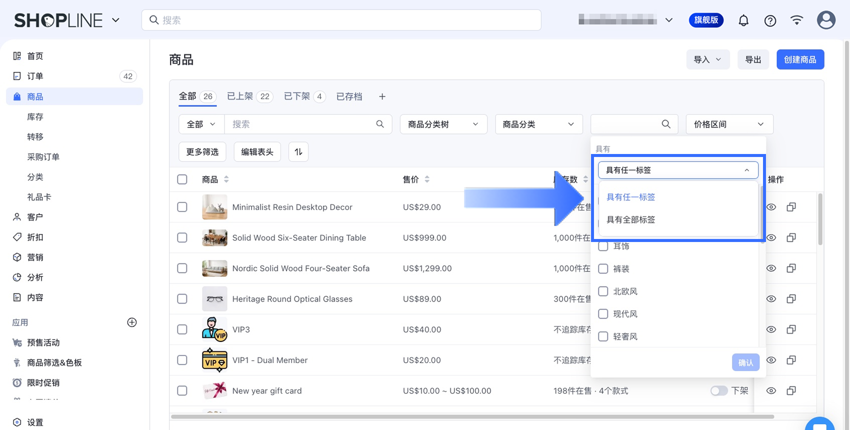Image resolution: width=850 pixels, height=430 pixels.
Task: Open the 价格区间 dropdown
Action: (x=728, y=124)
